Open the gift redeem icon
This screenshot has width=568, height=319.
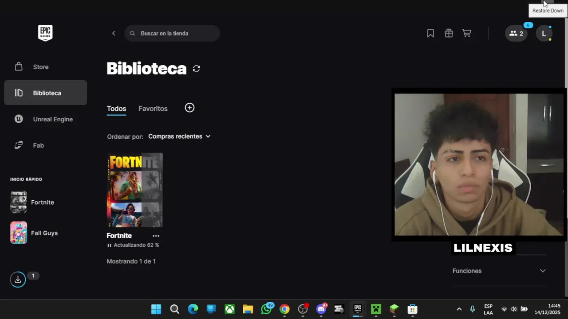point(449,33)
